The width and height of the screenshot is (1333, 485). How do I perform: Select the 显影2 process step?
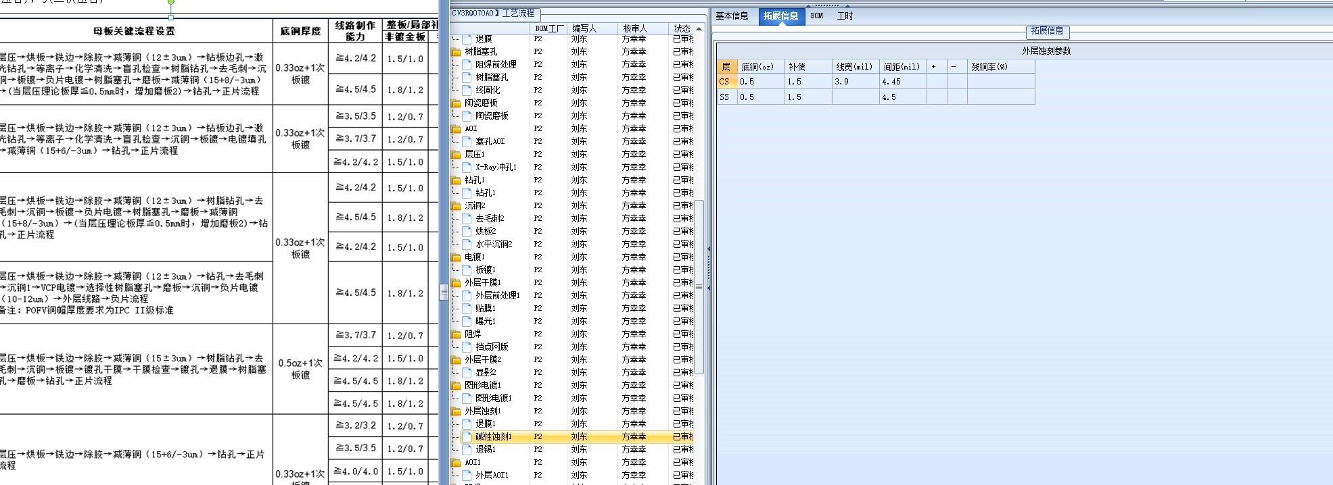coord(486,372)
